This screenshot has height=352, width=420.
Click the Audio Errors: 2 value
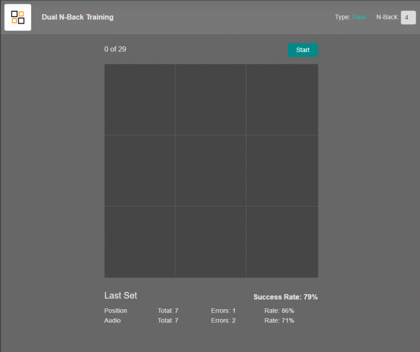pyautogui.click(x=223, y=321)
